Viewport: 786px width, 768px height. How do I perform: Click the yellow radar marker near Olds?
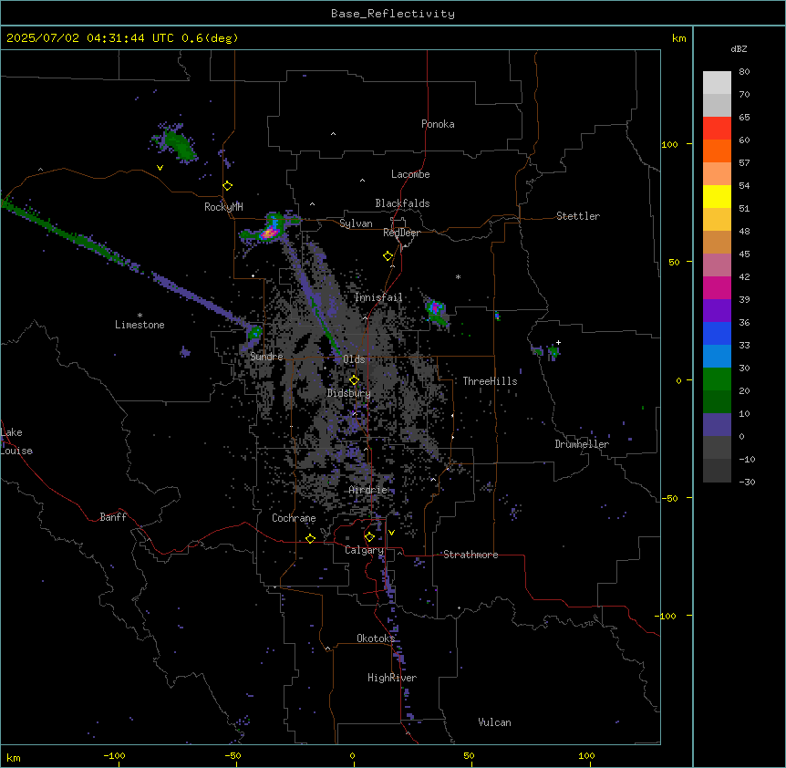pyautogui.click(x=354, y=380)
